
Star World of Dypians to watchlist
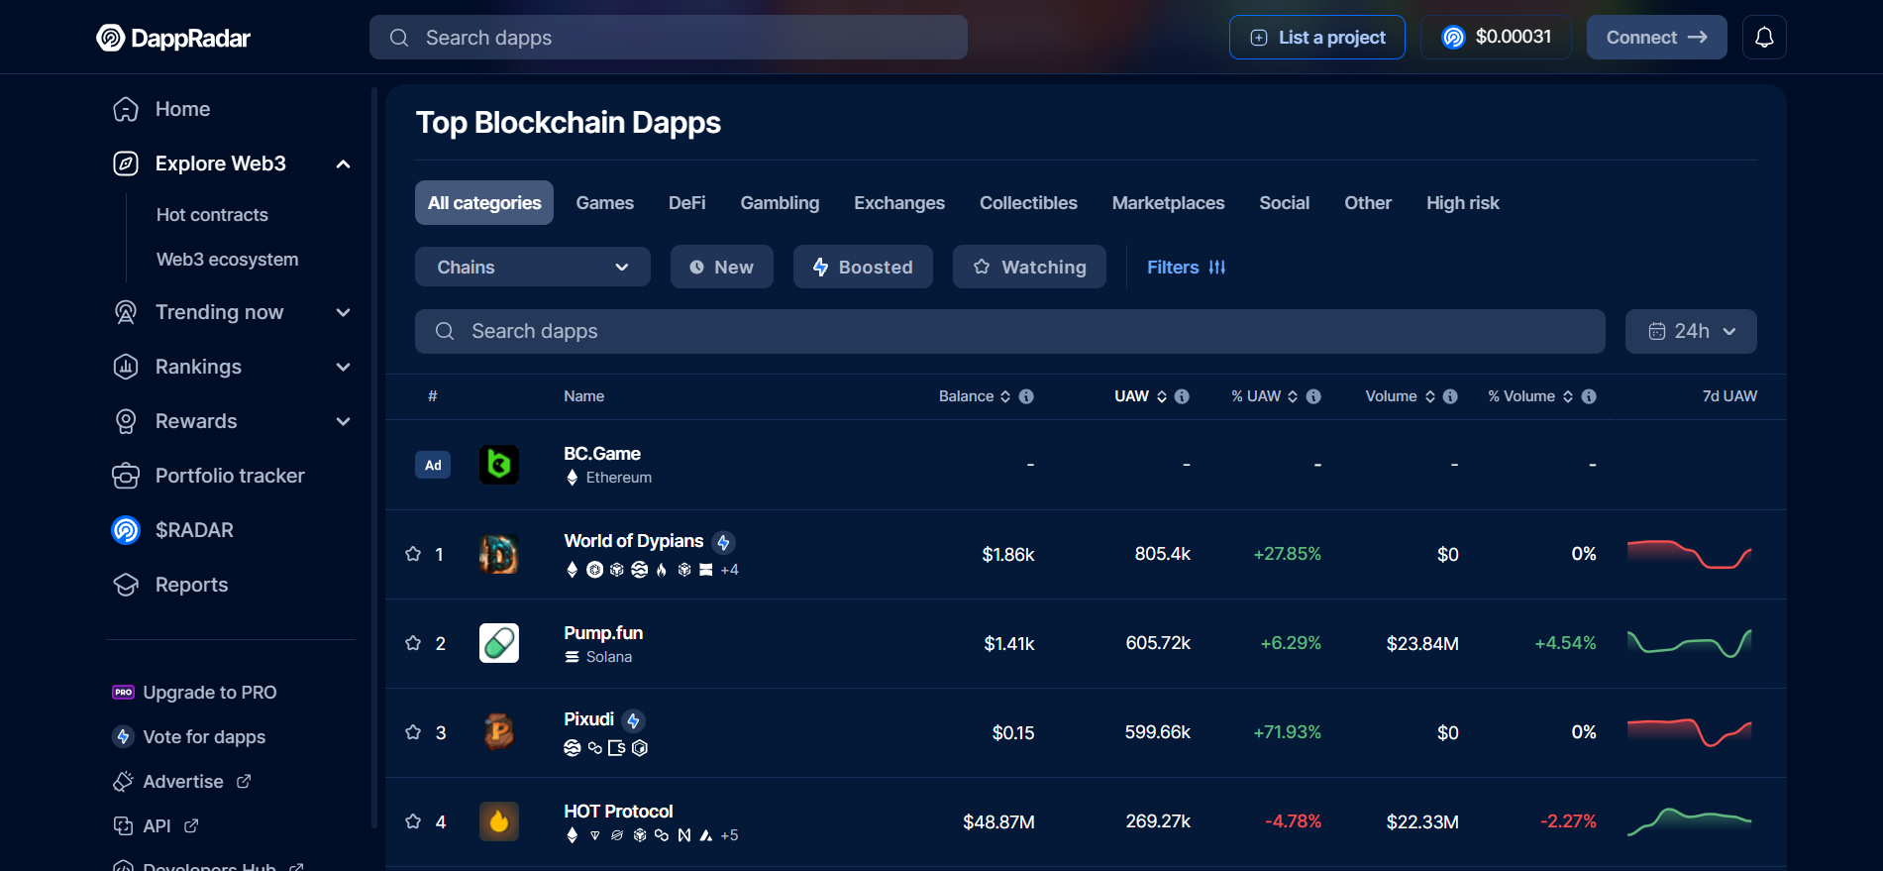point(413,554)
